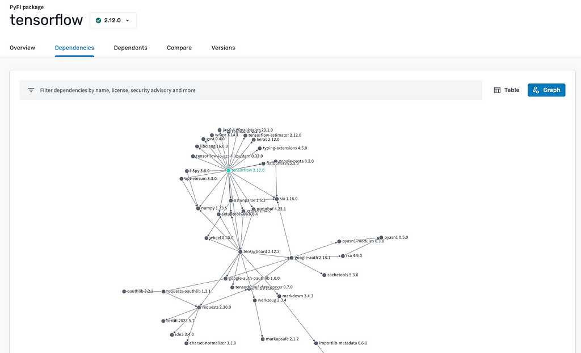Click the six 1.16.0 node
581x353 pixels.
click(x=276, y=199)
